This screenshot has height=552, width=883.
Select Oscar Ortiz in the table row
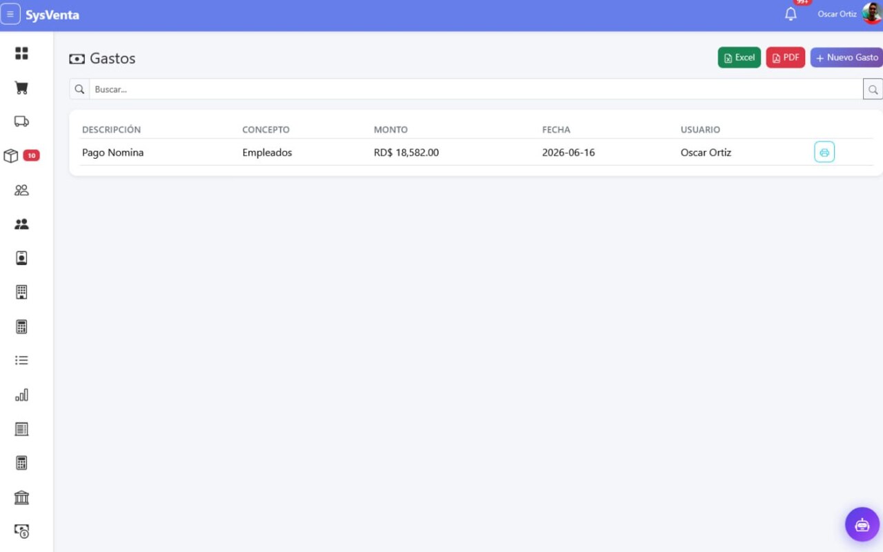(x=706, y=152)
